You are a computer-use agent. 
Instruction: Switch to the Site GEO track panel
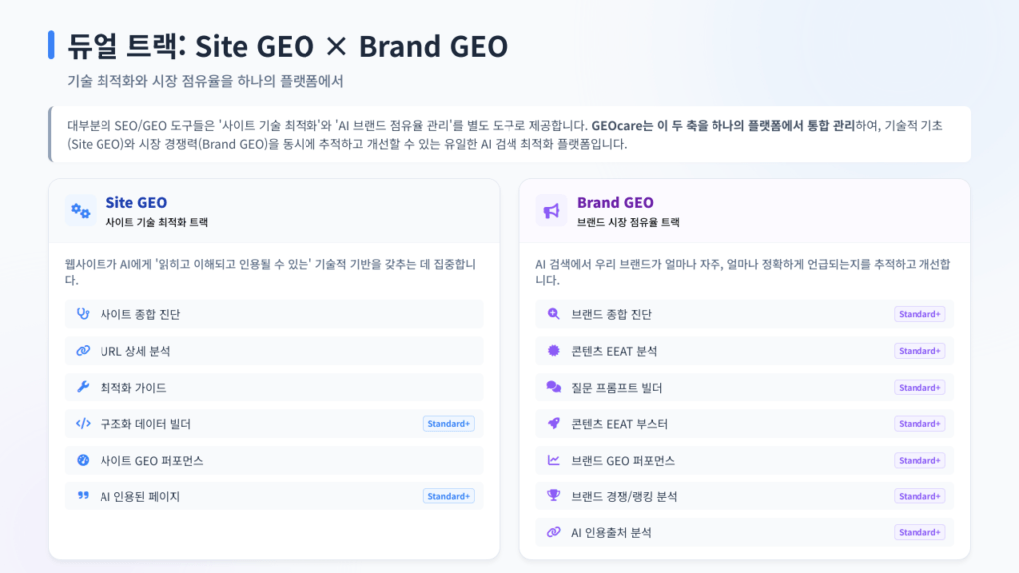coord(136,202)
